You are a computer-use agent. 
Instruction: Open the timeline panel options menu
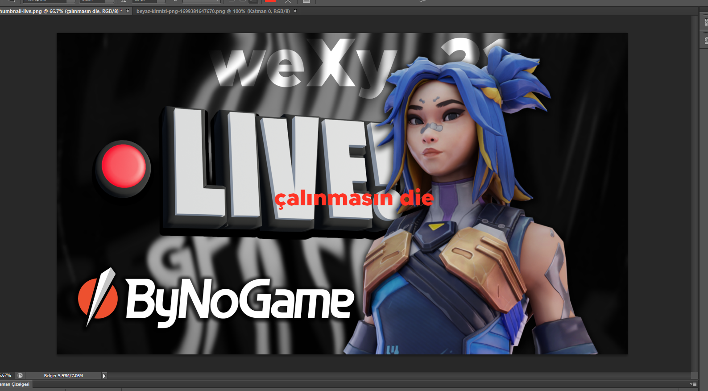click(693, 384)
